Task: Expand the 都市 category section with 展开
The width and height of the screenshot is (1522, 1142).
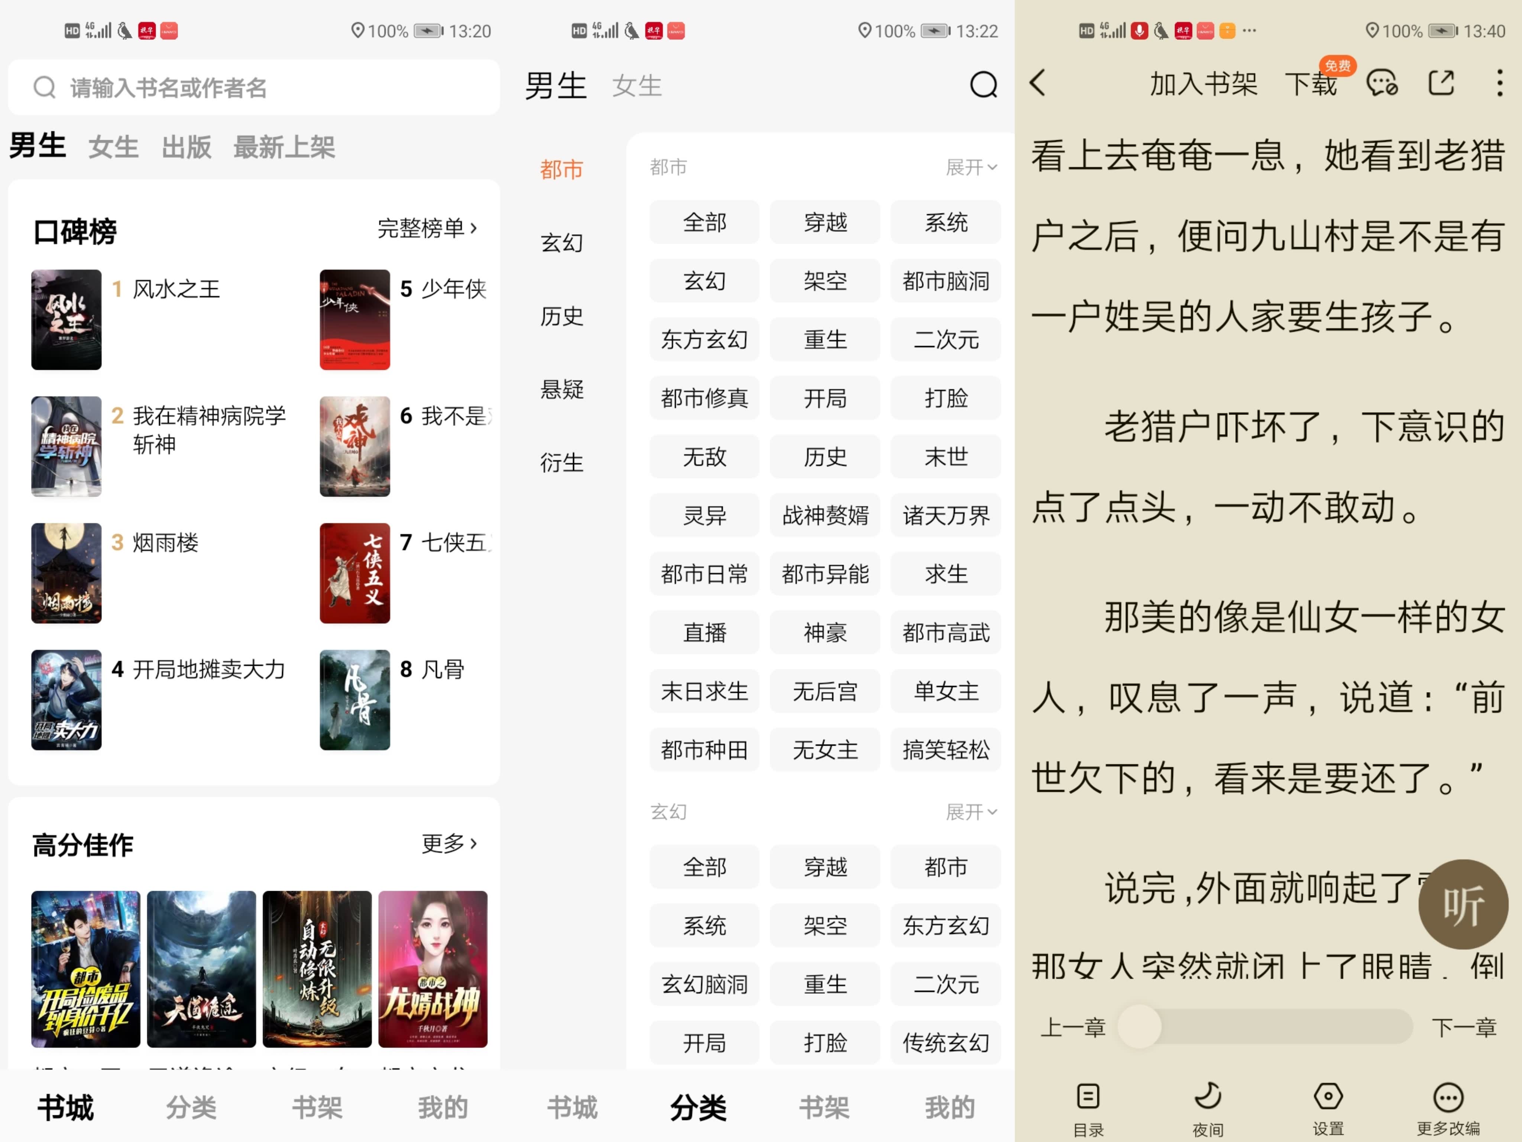Action: (x=970, y=167)
